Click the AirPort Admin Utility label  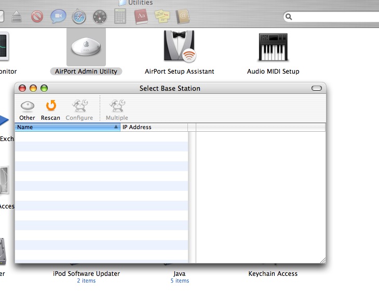click(86, 72)
